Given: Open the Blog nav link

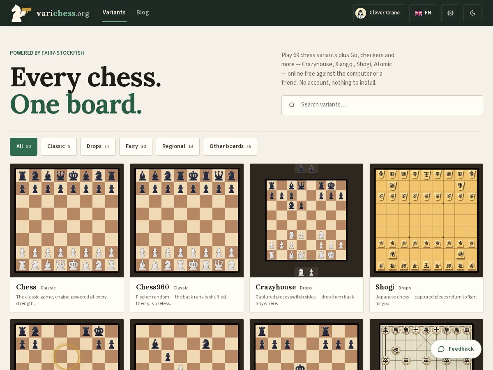Looking at the screenshot, I should [143, 13].
